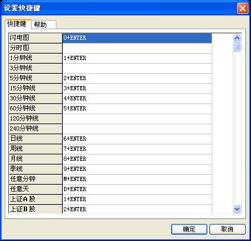The image size is (251, 241).
Task: Click the vertical scrollbar thumb
Action: (237, 47)
